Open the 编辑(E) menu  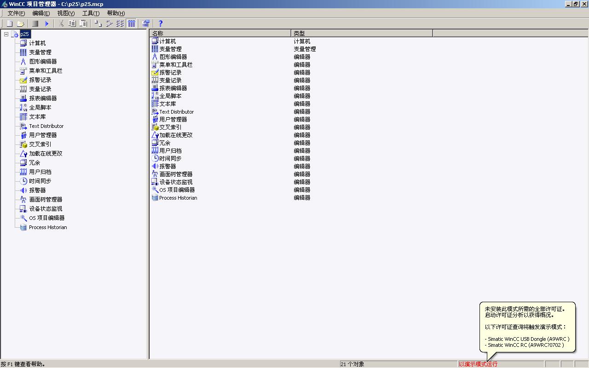click(41, 13)
